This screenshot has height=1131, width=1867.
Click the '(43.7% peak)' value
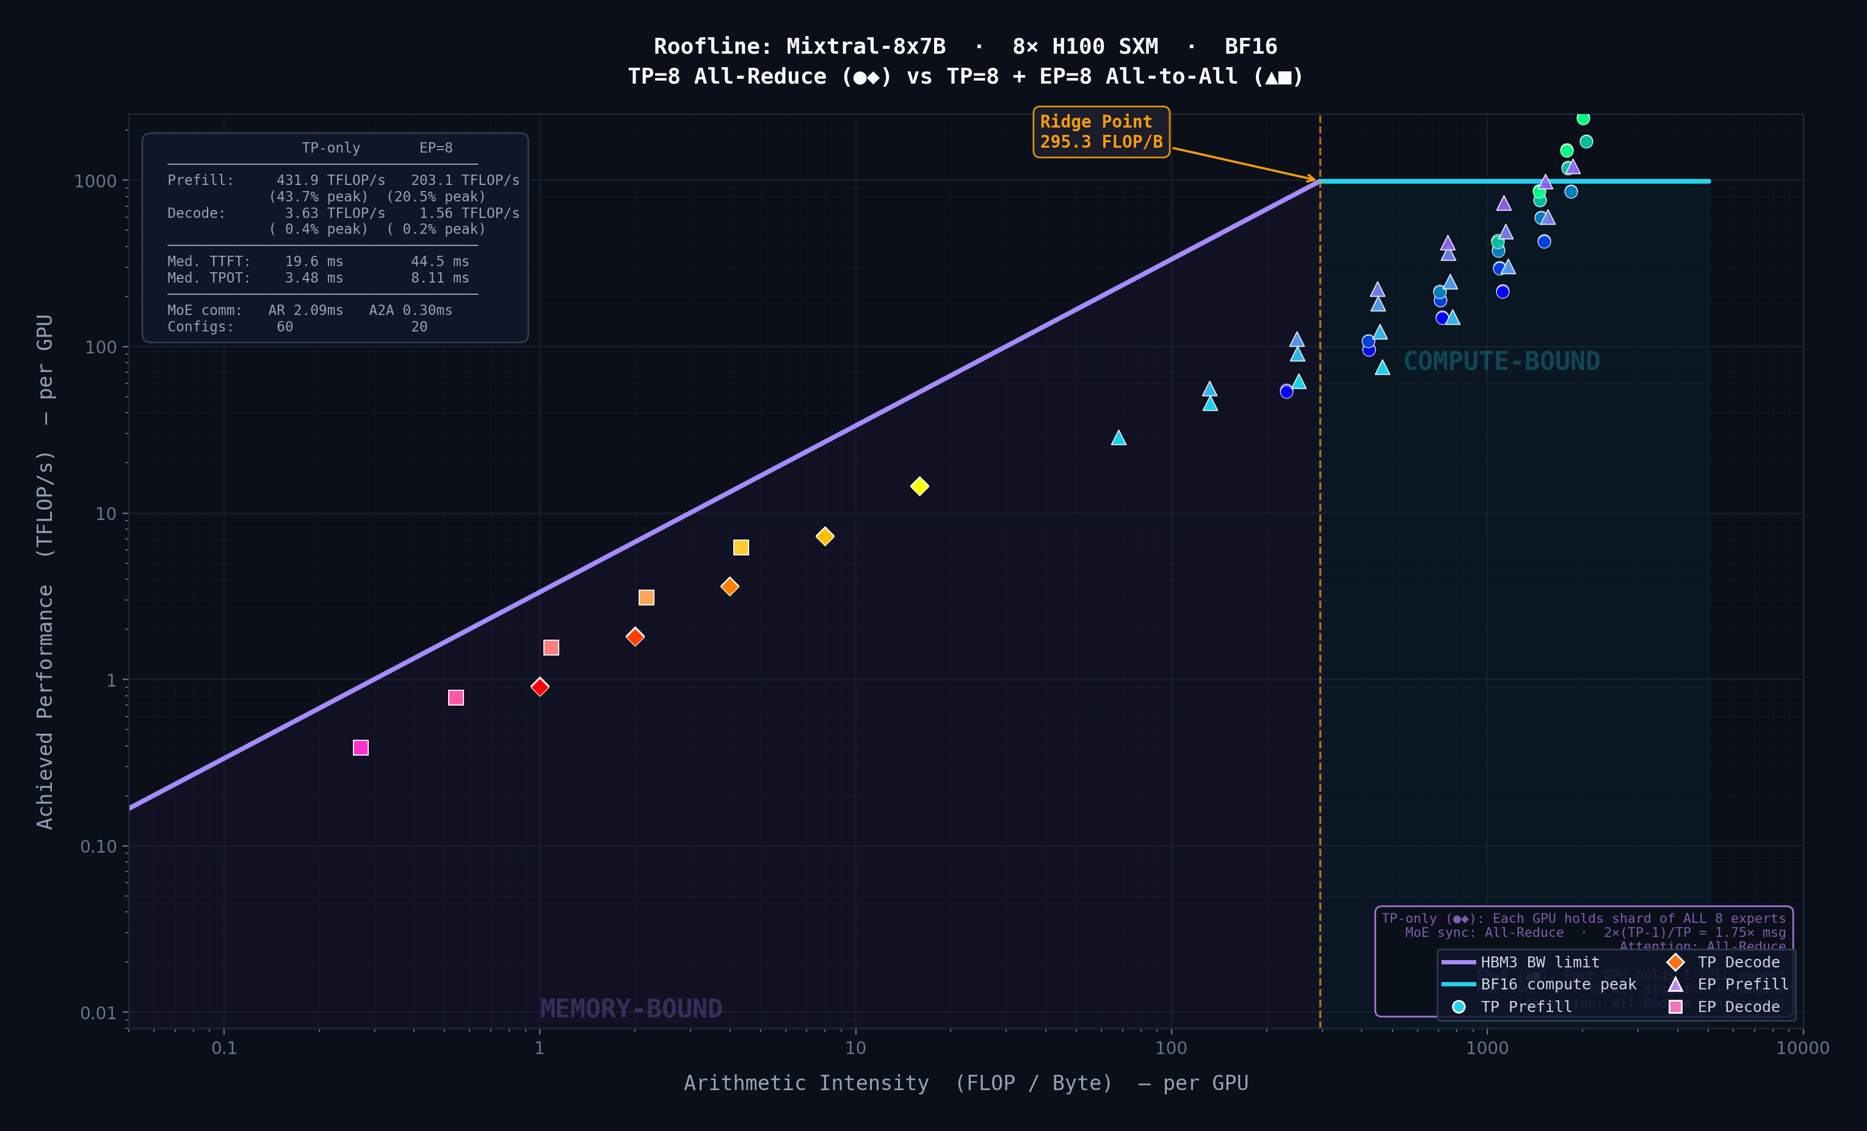point(318,196)
